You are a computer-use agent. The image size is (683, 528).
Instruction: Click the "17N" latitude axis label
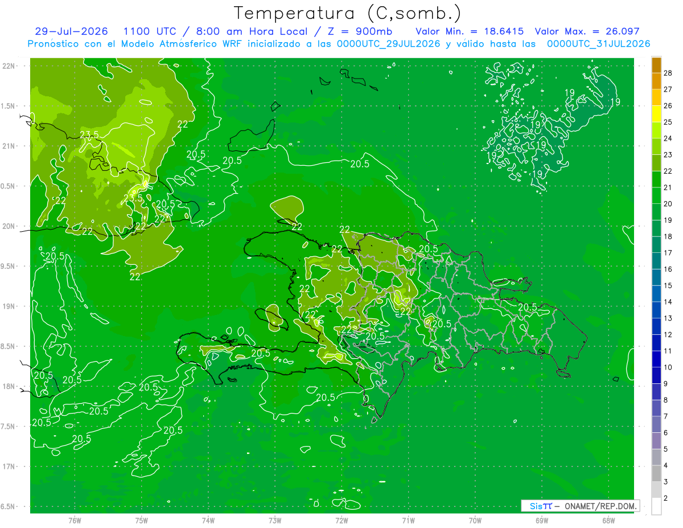9,467
